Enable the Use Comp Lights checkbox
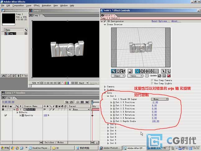This screenshot has width=201, height=151. (x=152, y=83)
